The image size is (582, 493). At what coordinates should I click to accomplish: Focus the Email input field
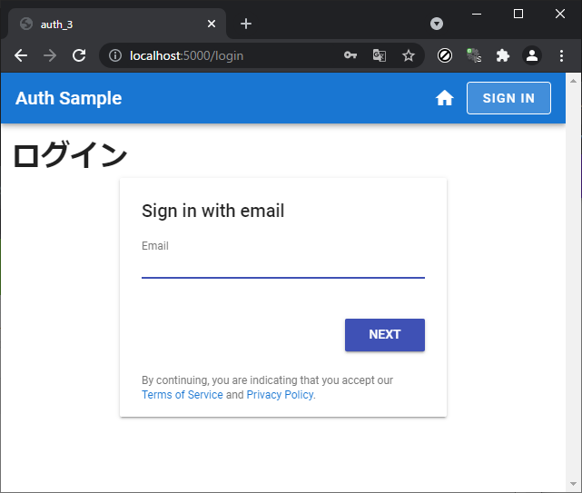coord(283,267)
